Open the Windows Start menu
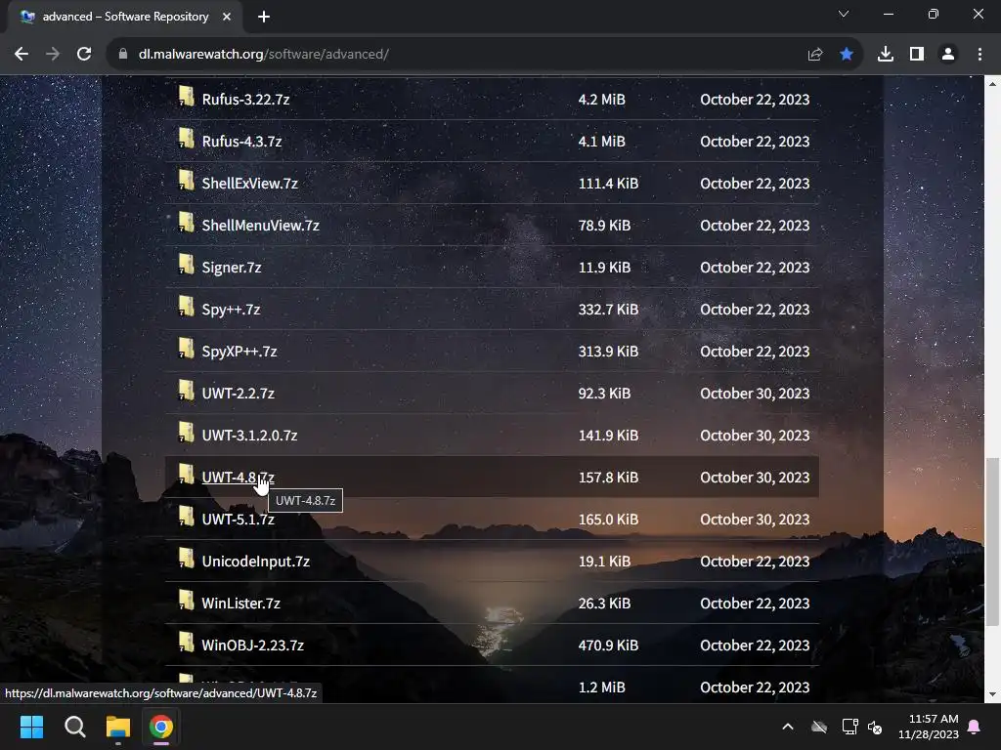1001x750 pixels. tap(31, 727)
